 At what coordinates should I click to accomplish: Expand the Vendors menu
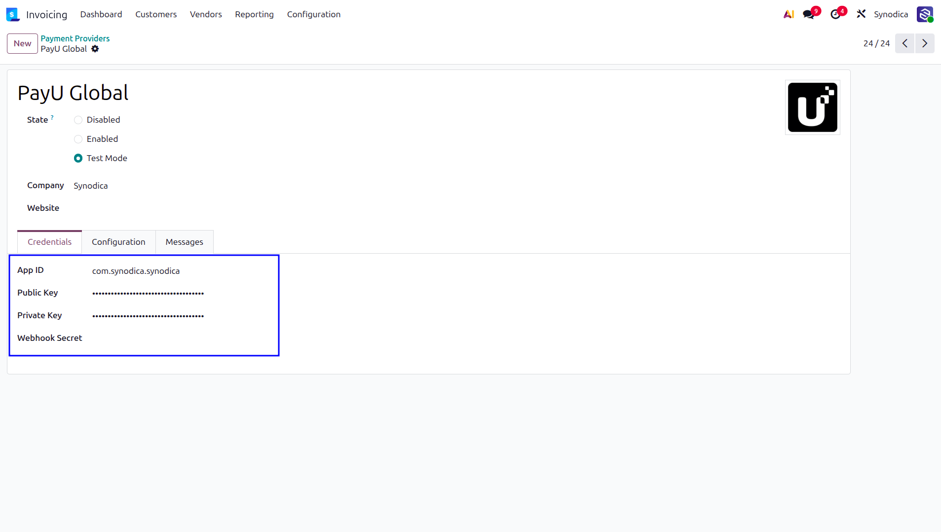click(x=206, y=14)
